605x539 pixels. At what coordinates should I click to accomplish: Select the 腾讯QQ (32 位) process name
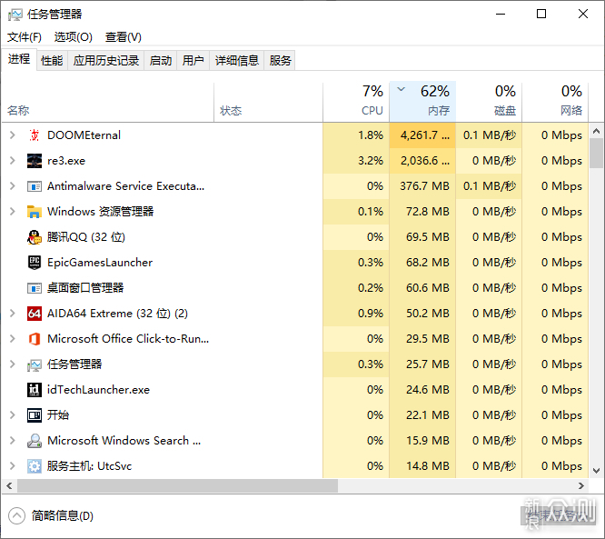[86, 237]
